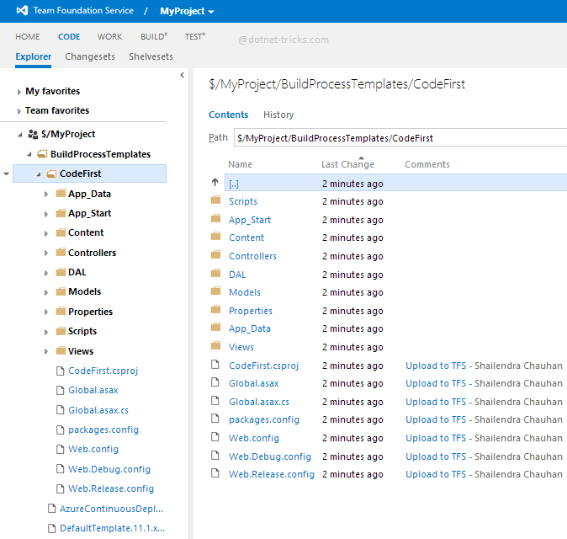This screenshot has width=567, height=539.
Task: Click the Global.asax file icon in contents list
Action: pos(215,383)
